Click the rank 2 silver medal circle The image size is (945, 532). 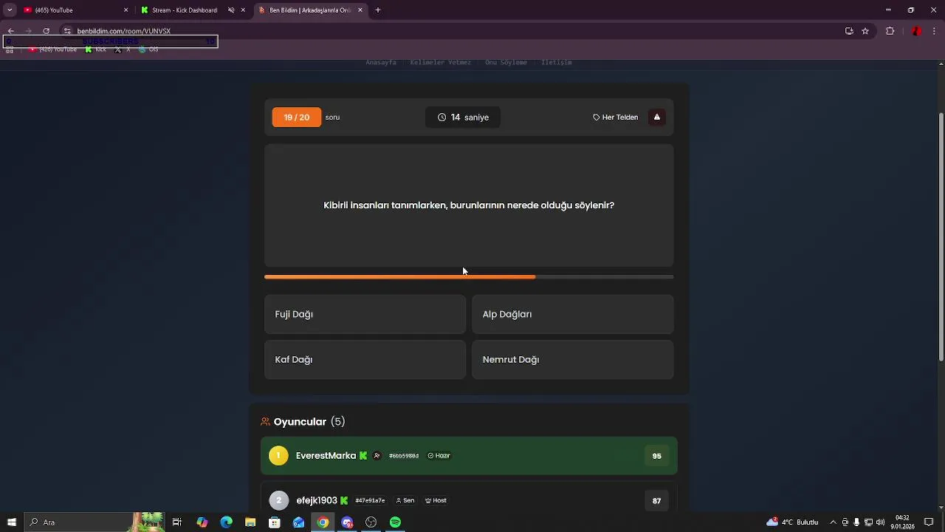click(278, 500)
